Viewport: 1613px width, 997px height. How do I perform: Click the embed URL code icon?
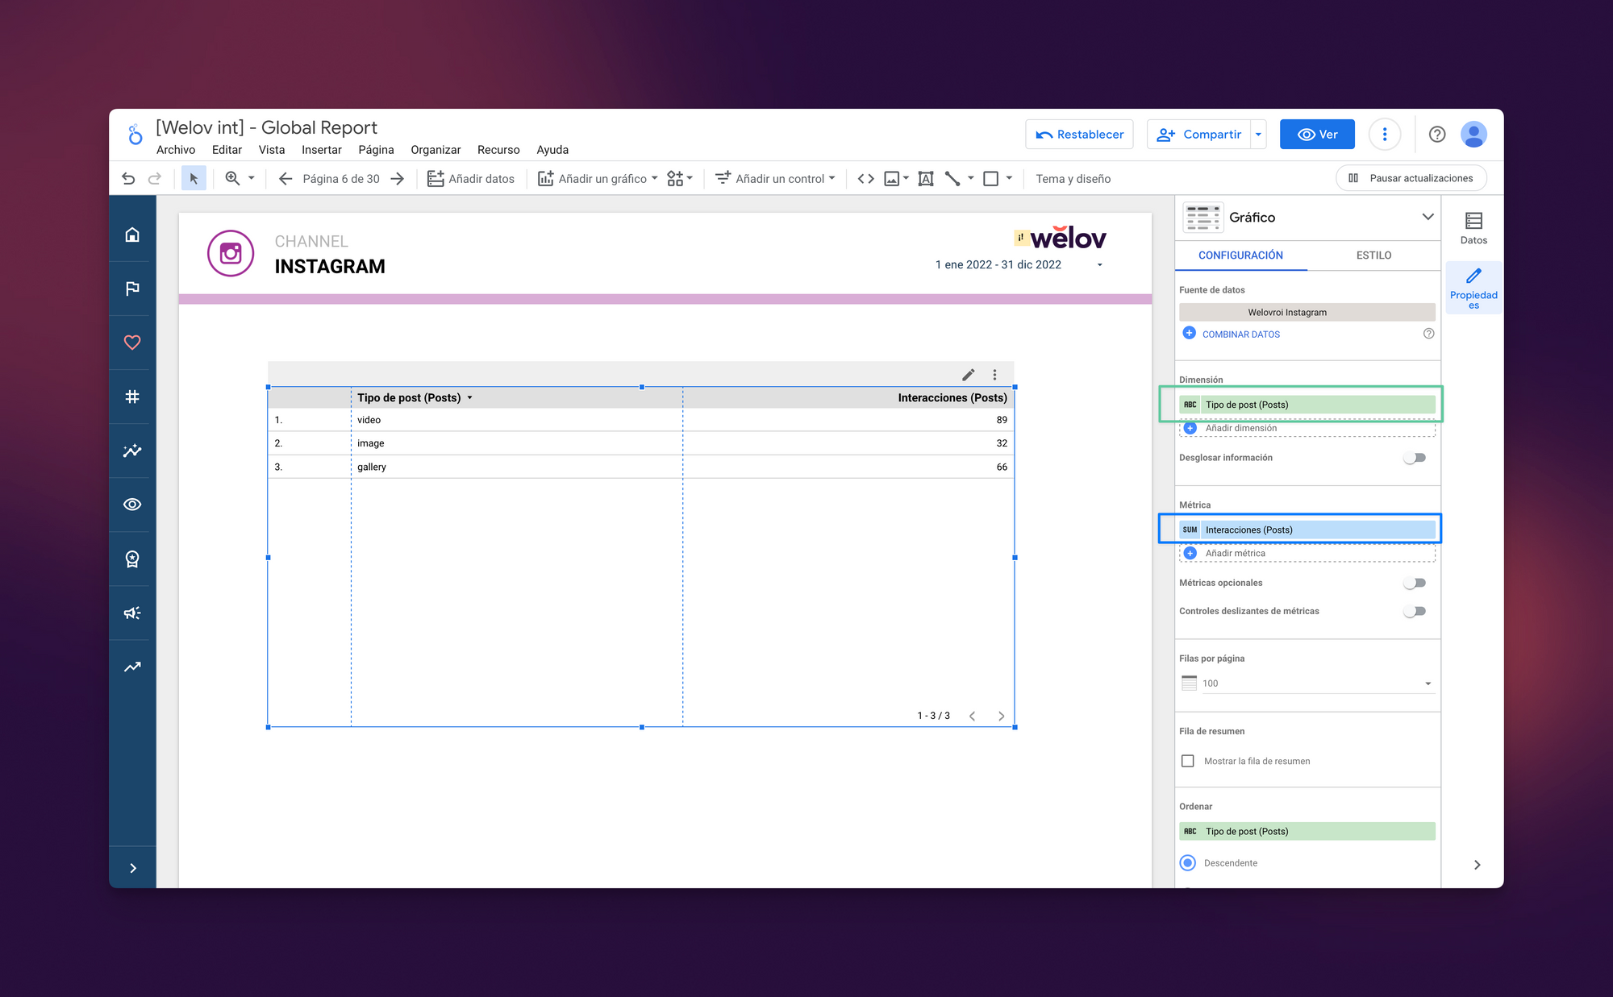(x=865, y=178)
